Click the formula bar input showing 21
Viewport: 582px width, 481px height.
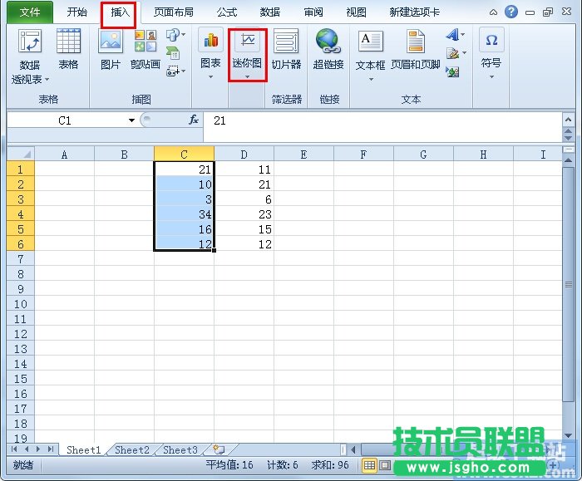click(x=382, y=126)
